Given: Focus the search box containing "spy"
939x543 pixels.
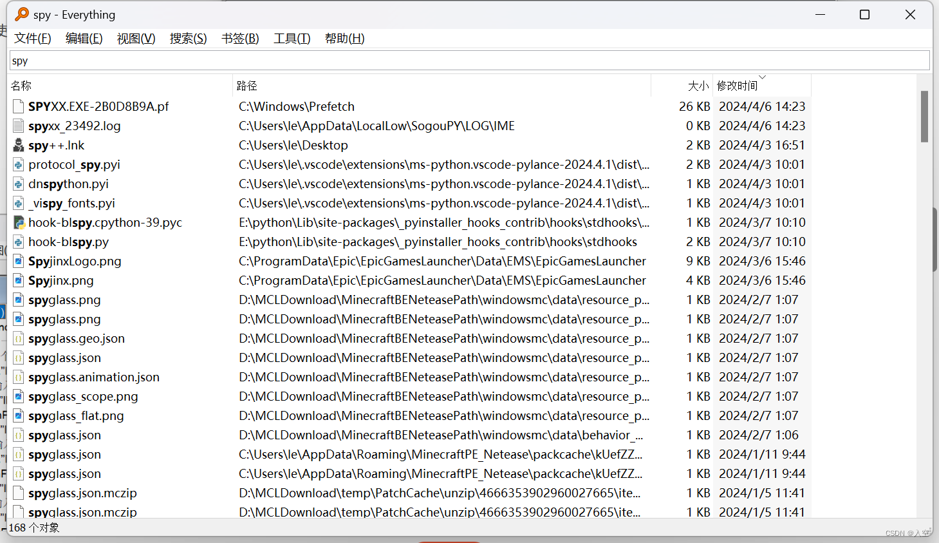Looking at the screenshot, I should point(469,61).
